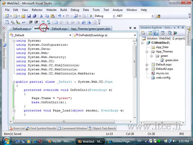Open the Properties side panel
193x145 pixels.
click(x=188, y=36)
